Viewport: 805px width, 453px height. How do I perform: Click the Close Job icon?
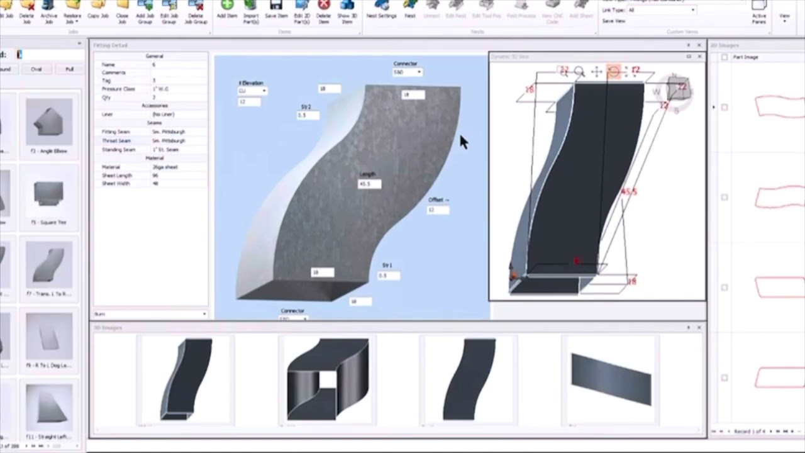point(122,6)
